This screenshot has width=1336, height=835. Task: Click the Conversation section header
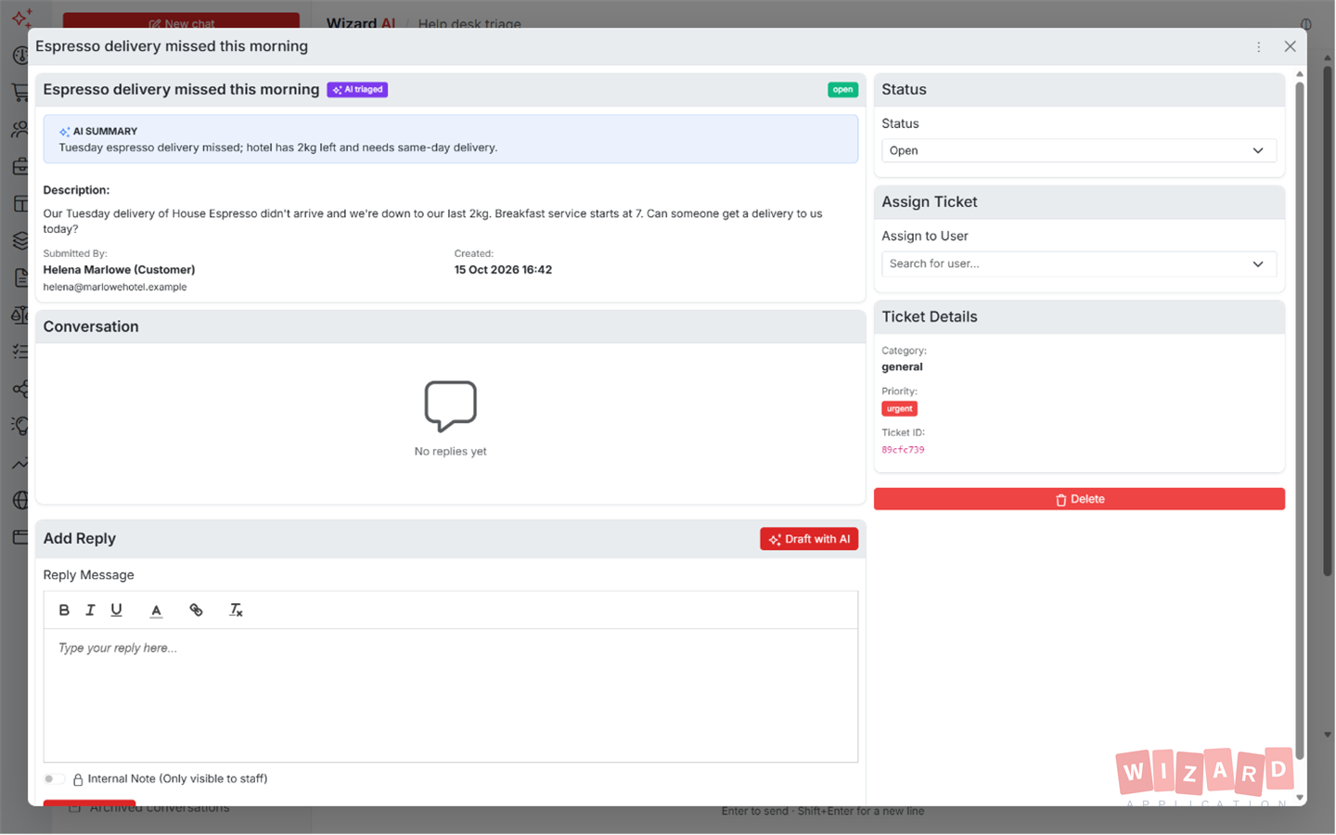click(451, 327)
